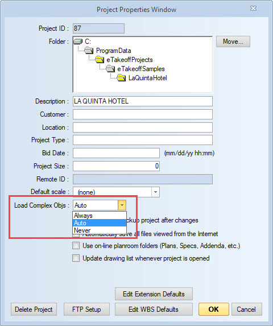The width and height of the screenshot is (273, 326).
Task: Open Edit Extension Defaults
Action: pyautogui.click(x=154, y=294)
